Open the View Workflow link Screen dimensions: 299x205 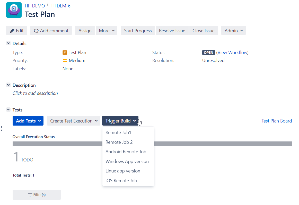click(x=232, y=52)
